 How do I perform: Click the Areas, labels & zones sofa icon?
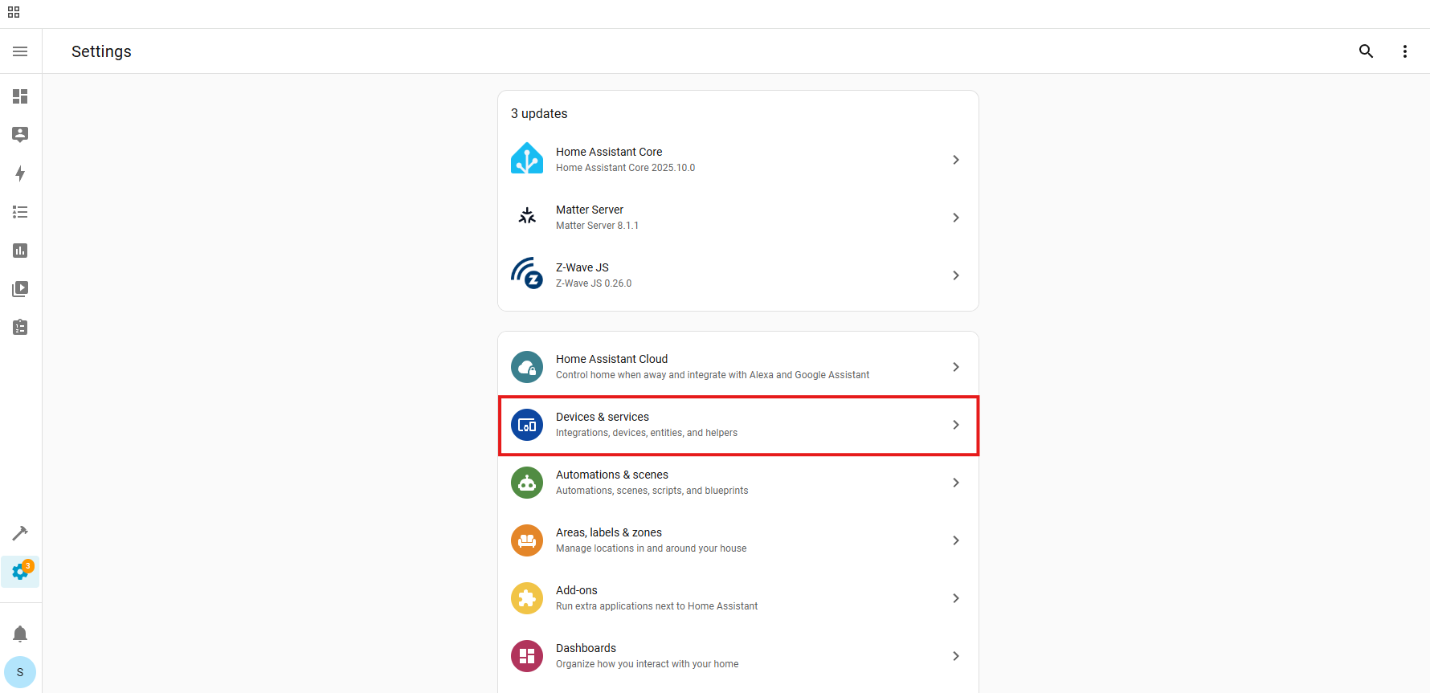(x=527, y=540)
